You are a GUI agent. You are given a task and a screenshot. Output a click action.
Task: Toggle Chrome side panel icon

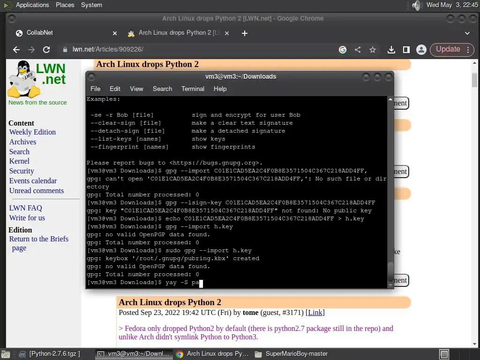point(406,50)
